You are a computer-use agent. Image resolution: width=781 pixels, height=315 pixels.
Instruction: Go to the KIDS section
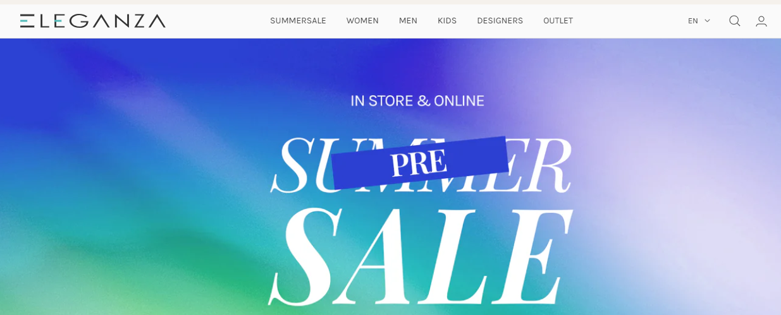click(x=447, y=21)
